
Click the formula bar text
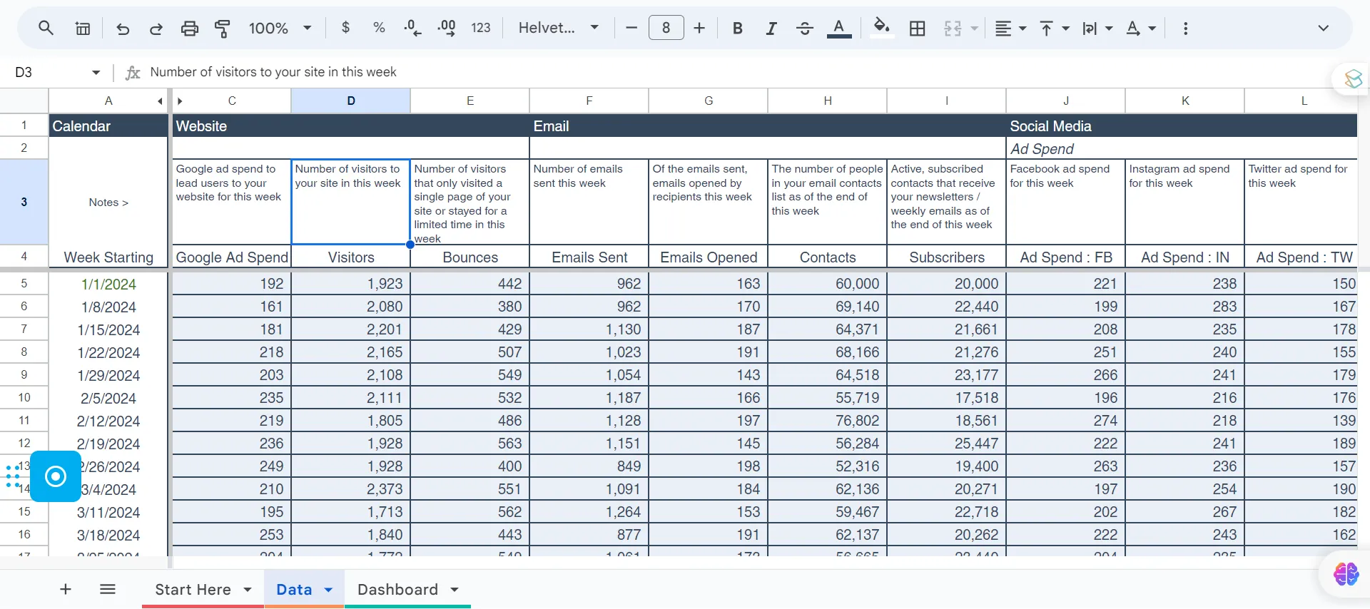[273, 72]
